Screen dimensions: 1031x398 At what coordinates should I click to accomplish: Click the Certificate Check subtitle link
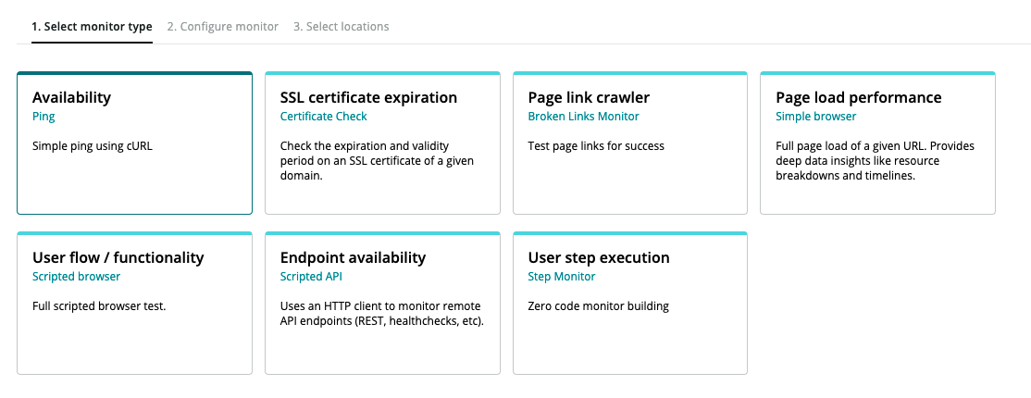pos(324,117)
